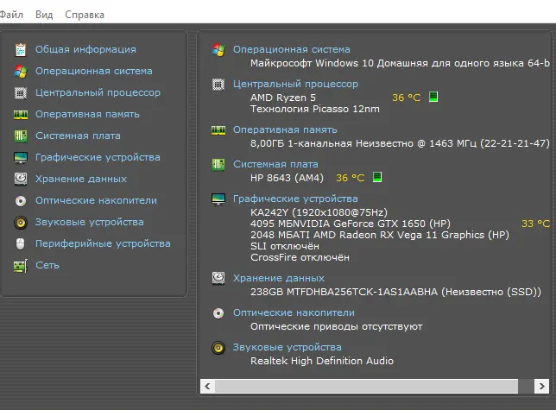The width and height of the screenshot is (556, 410).
Task: Go to Оптические накопители sidebar section
Action: point(96,200)
